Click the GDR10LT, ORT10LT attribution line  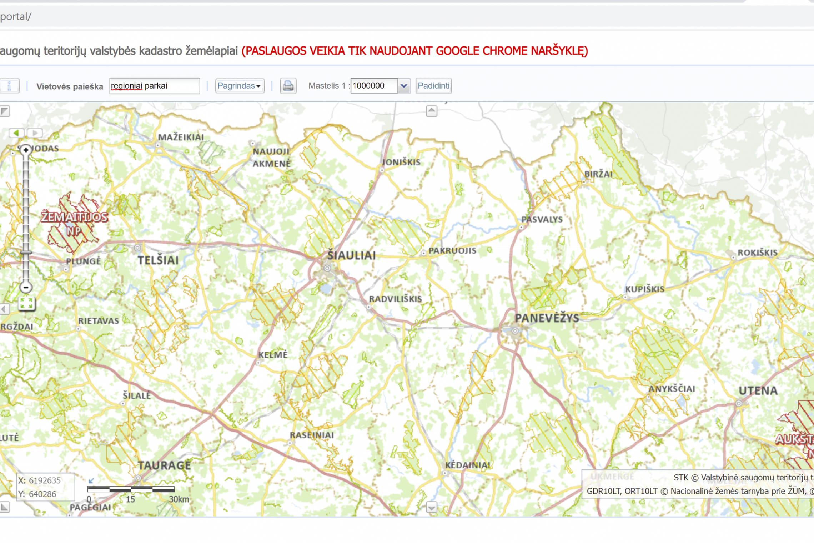pos(700,492)
